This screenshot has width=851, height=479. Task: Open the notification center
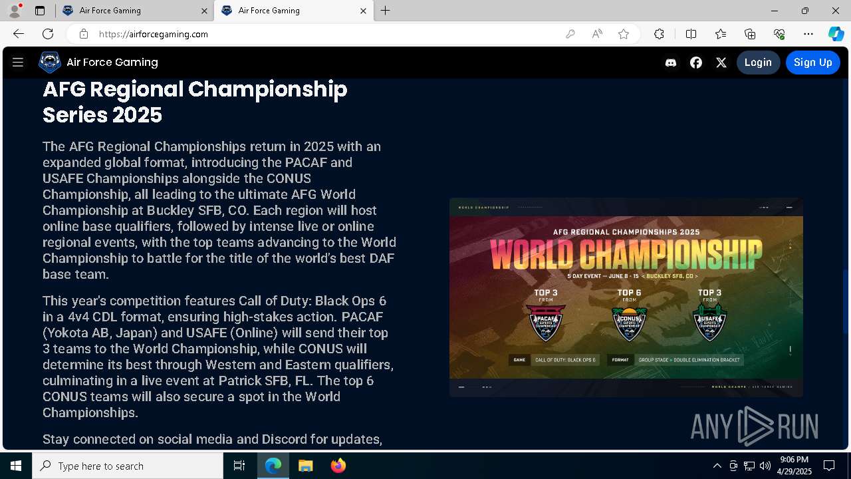pos(829,466)
